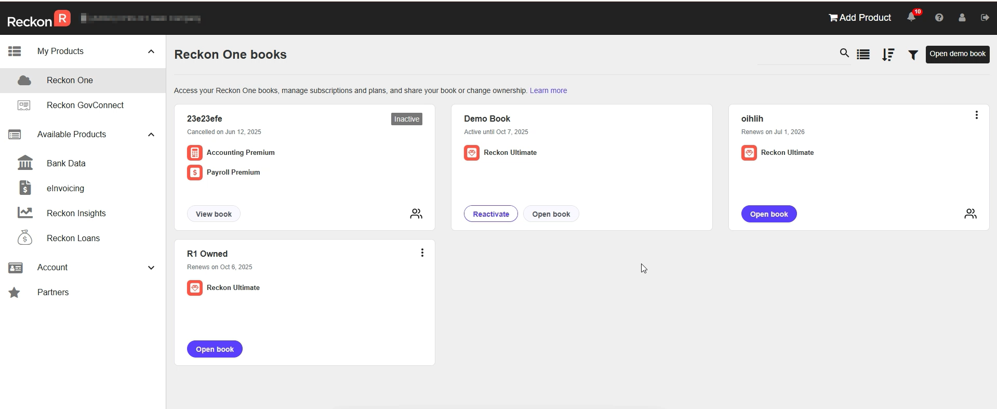Open Bank Data product
The image size is (997, 409).
click(66, 164)
